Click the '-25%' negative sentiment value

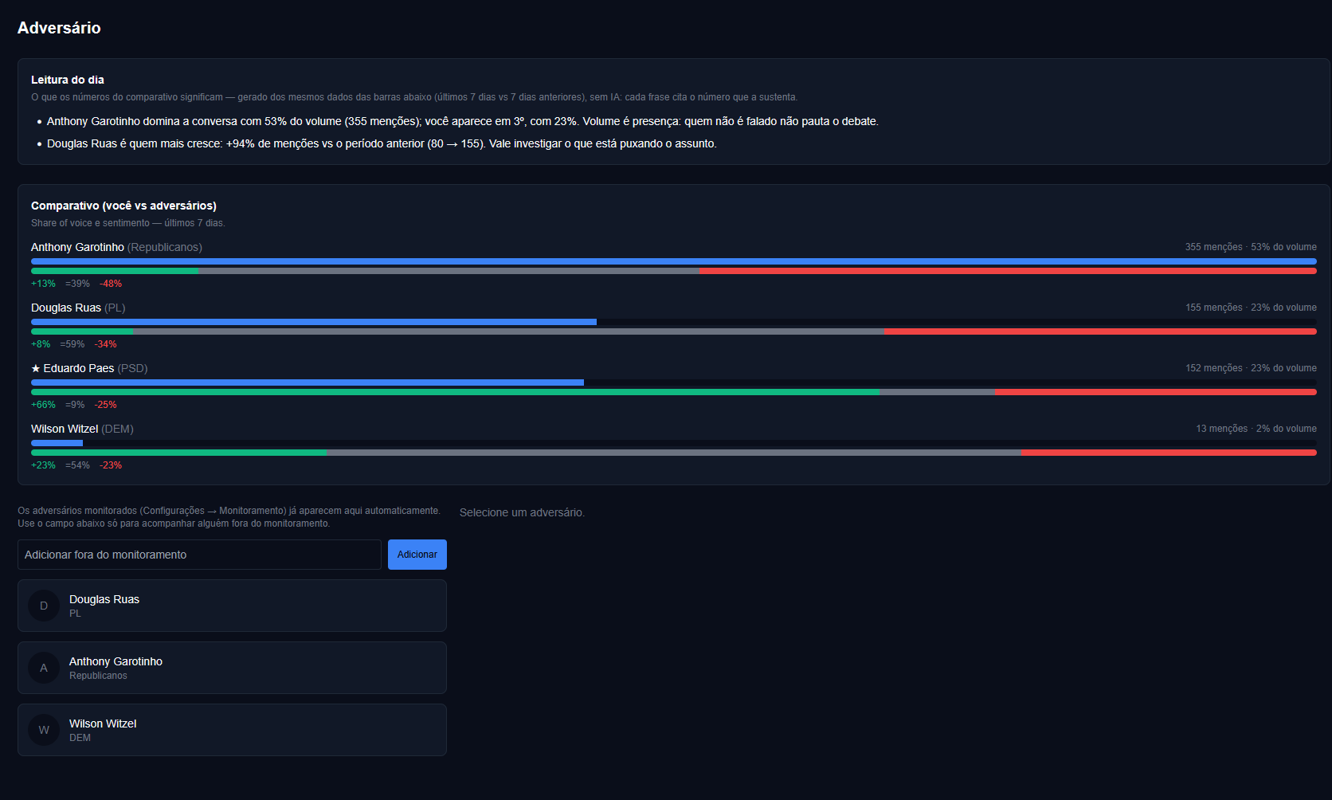105,405
